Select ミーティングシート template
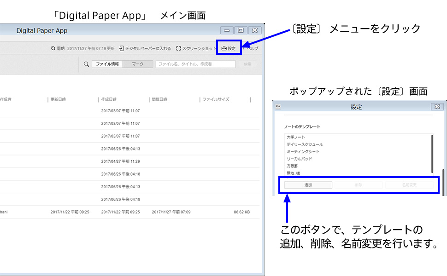This screenshot has height=276, width=447. click(x=303, y=151)
